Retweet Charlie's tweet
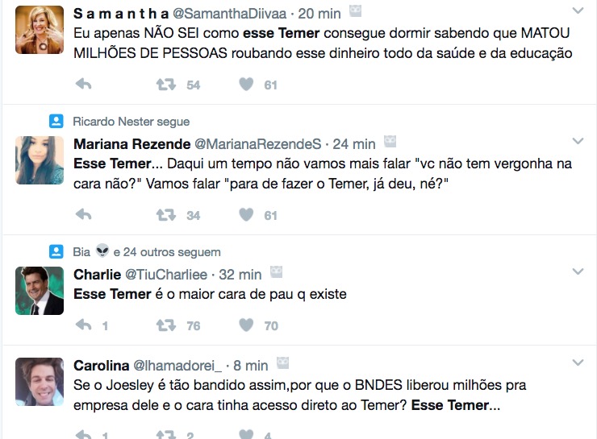The height and width of the screenshot is (439, 597). pos(165,325)
